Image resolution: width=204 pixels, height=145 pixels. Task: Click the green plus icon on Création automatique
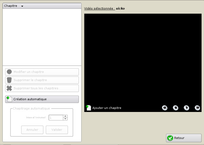9,99
